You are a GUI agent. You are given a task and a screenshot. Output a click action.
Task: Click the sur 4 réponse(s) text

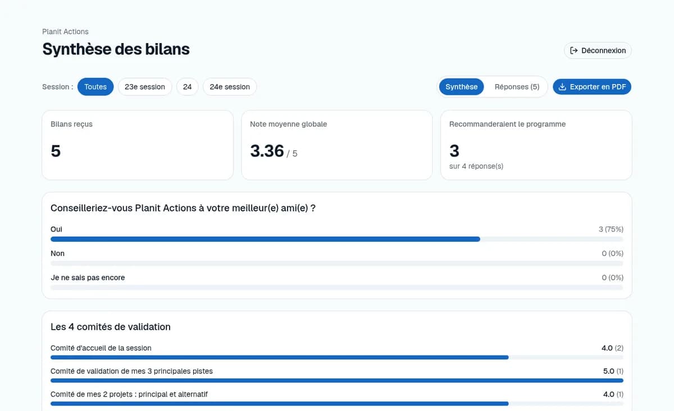click(476, 167)
